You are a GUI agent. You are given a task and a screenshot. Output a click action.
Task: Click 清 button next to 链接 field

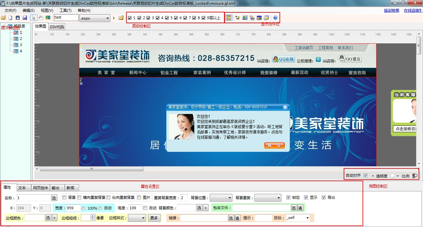click(x=237, y=218)
